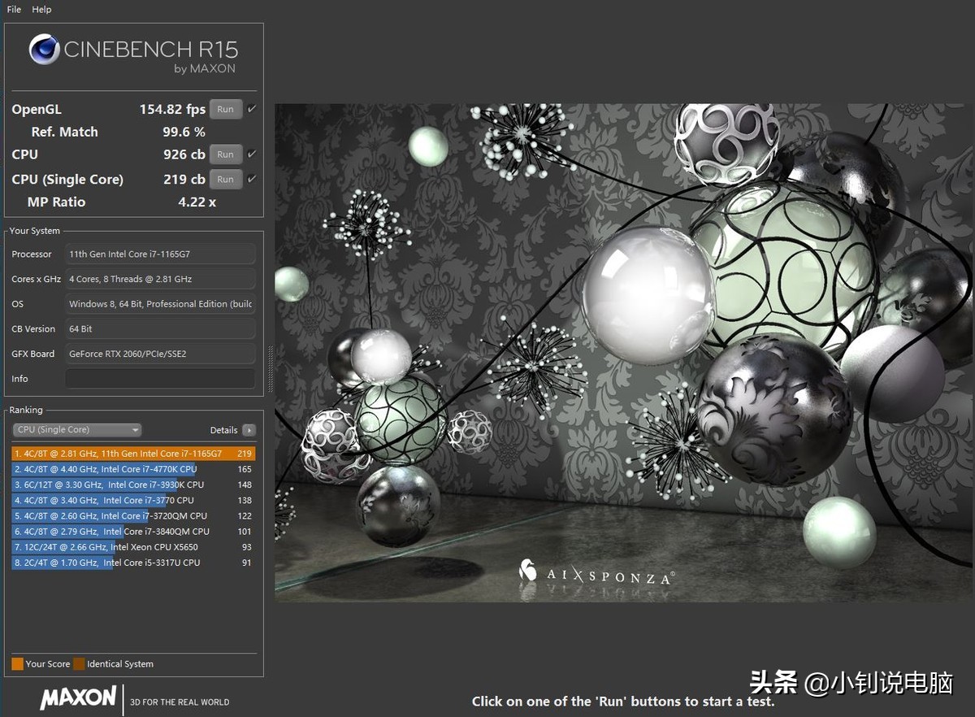The width and height of the screenshot is (975, 717).
Task: Click the OpenGL 154.82 fps score
Action: [172, 109]
